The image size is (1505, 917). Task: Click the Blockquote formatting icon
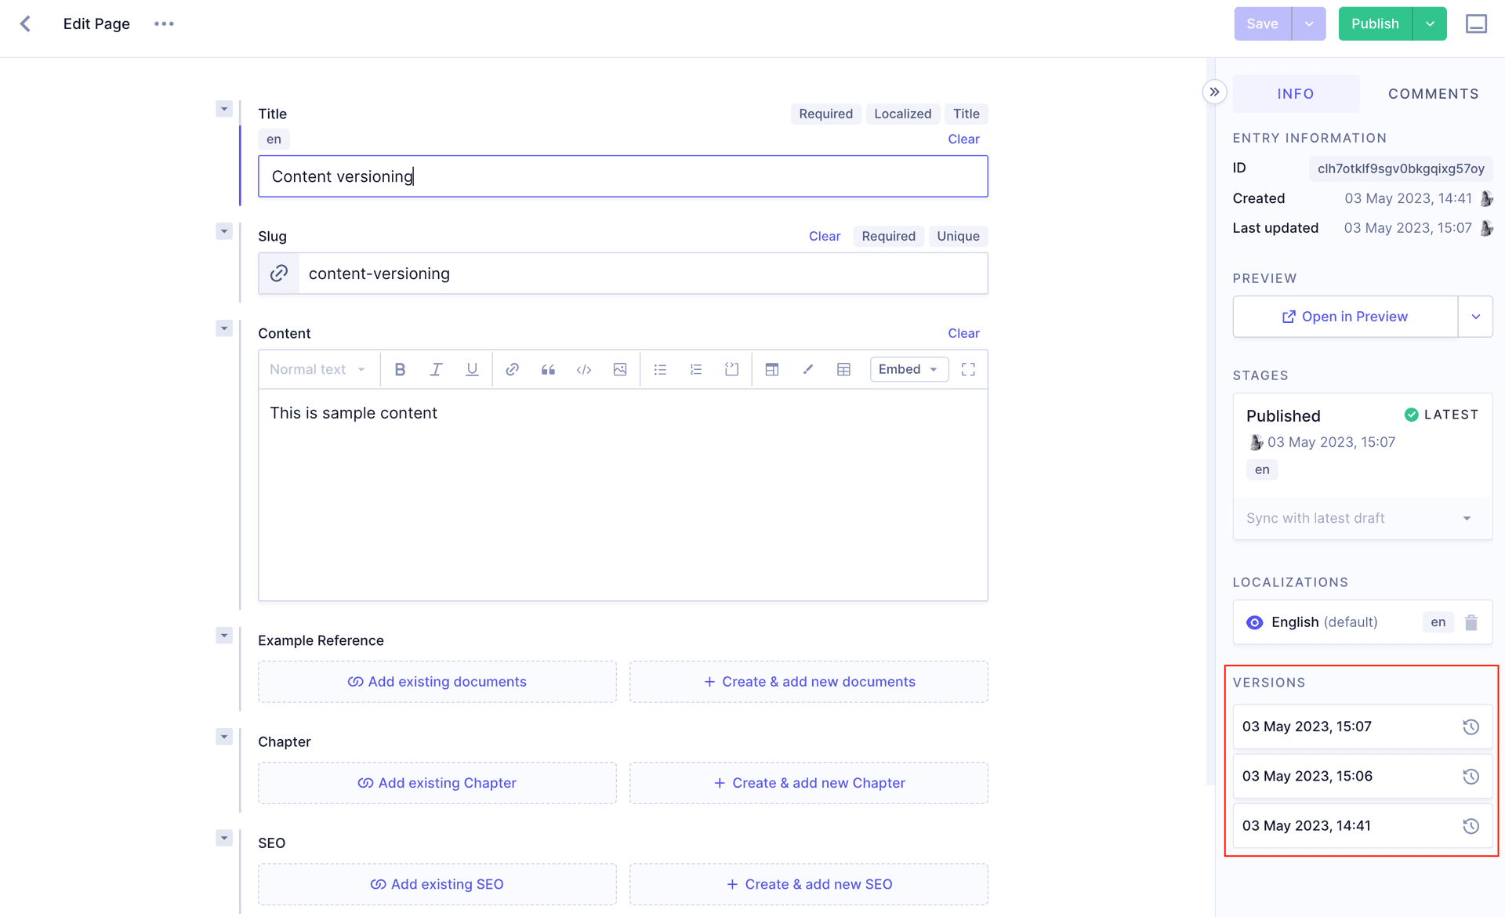pyautogui.click(x=547, y=368)
